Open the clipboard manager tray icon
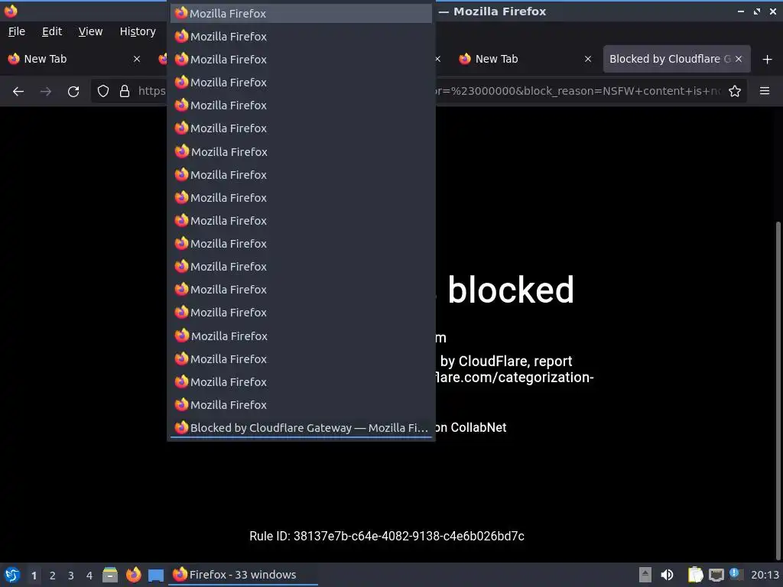 (x=695, y=575)
